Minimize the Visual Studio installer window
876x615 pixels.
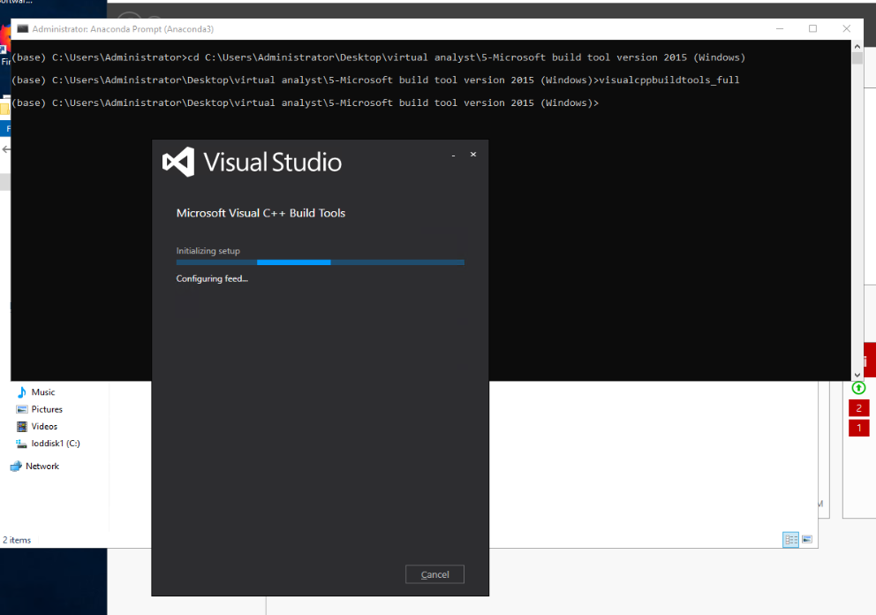453,155
